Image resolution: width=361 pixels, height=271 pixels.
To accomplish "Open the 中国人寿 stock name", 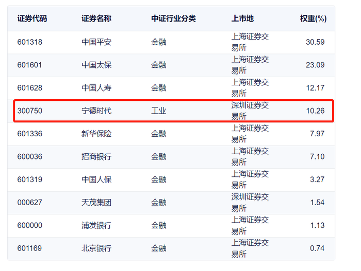I will (x=96, y=88).
